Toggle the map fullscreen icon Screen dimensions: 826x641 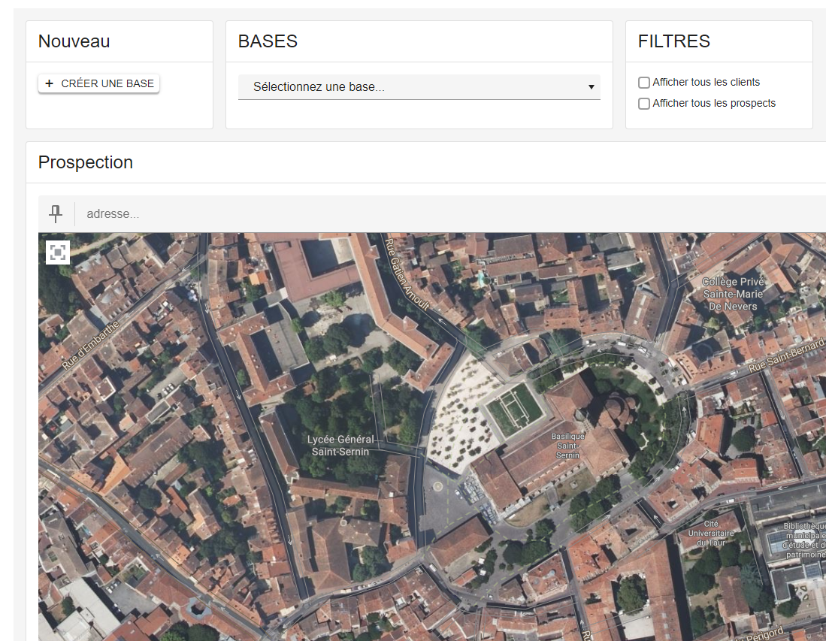[x=58, y=252]
